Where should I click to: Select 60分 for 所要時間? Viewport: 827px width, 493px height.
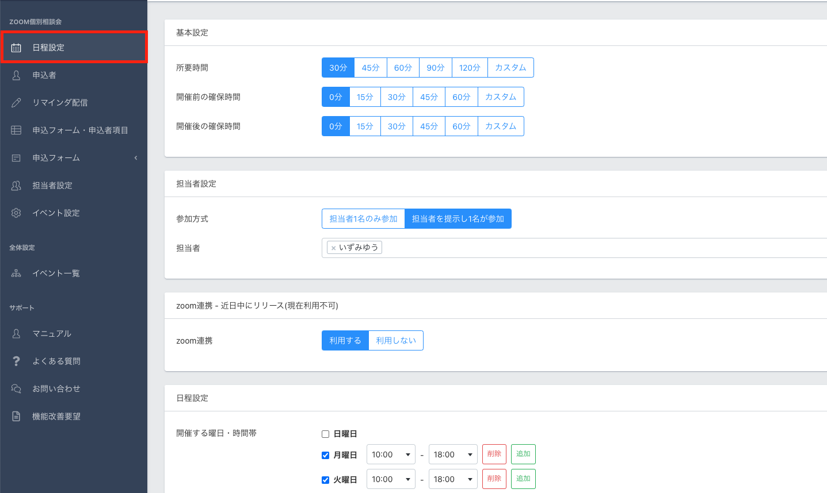(403, 68)
